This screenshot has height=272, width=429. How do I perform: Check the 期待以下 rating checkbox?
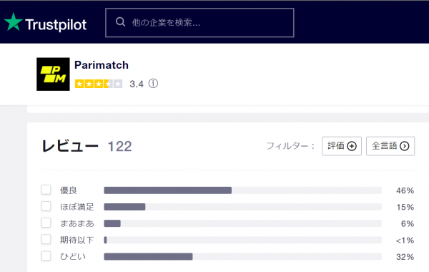tap(46, 239)
